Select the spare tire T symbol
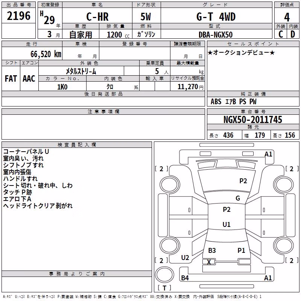 click(164, 288)
